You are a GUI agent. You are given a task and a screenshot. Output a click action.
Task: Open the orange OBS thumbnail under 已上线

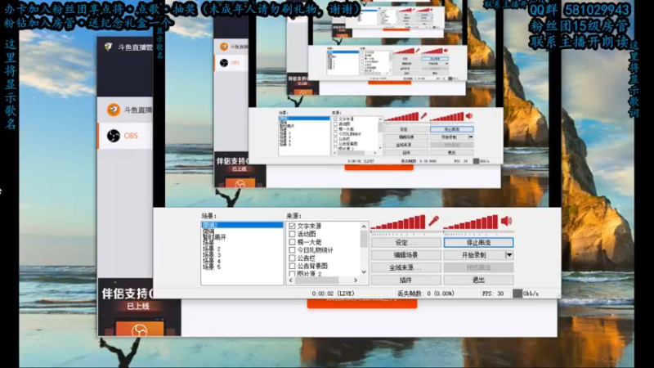click(x=139, y=330)
